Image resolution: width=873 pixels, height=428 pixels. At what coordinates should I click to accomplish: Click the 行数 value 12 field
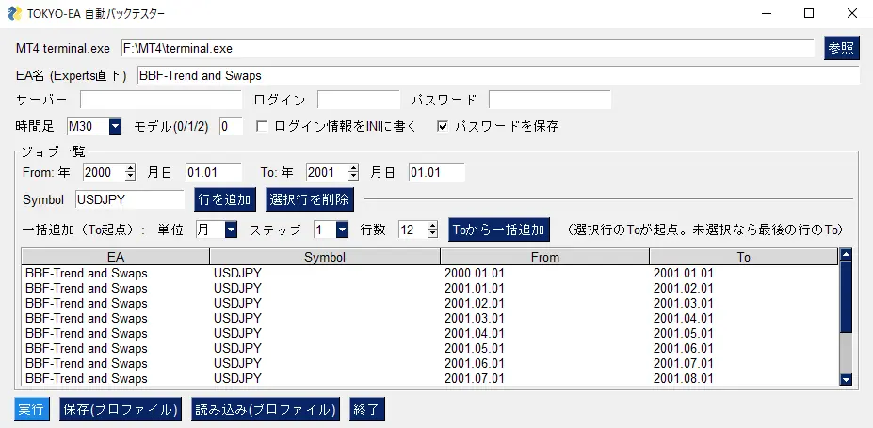[413, 230]
